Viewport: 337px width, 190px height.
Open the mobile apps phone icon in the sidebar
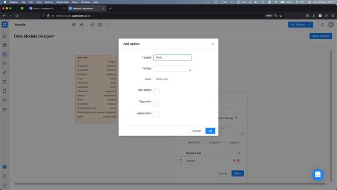coord(5,91)
